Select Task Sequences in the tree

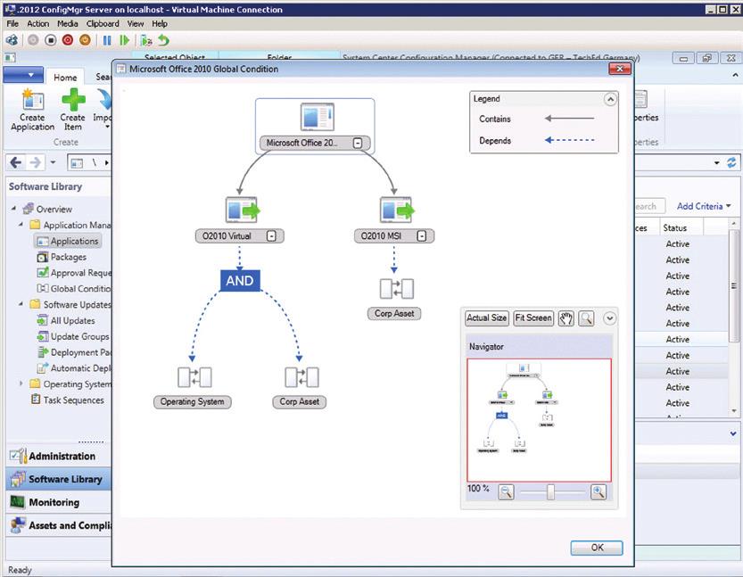click(x=67, y=400)
